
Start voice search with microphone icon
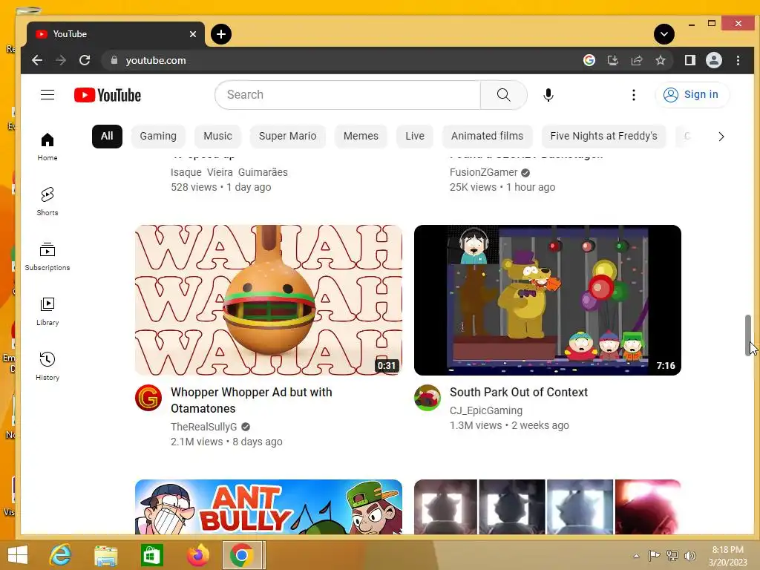tap(548, 95)
